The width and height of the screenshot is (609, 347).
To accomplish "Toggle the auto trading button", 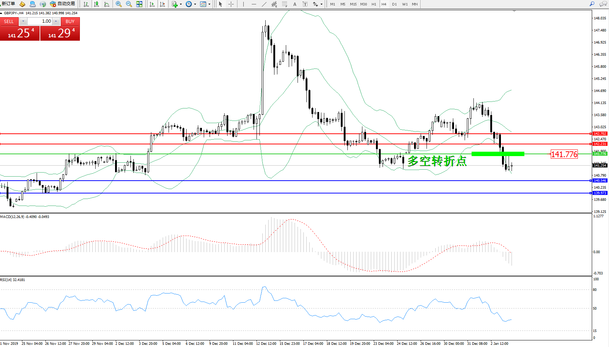I will (x=63, y=4).
